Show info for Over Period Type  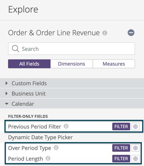point(56,148)
